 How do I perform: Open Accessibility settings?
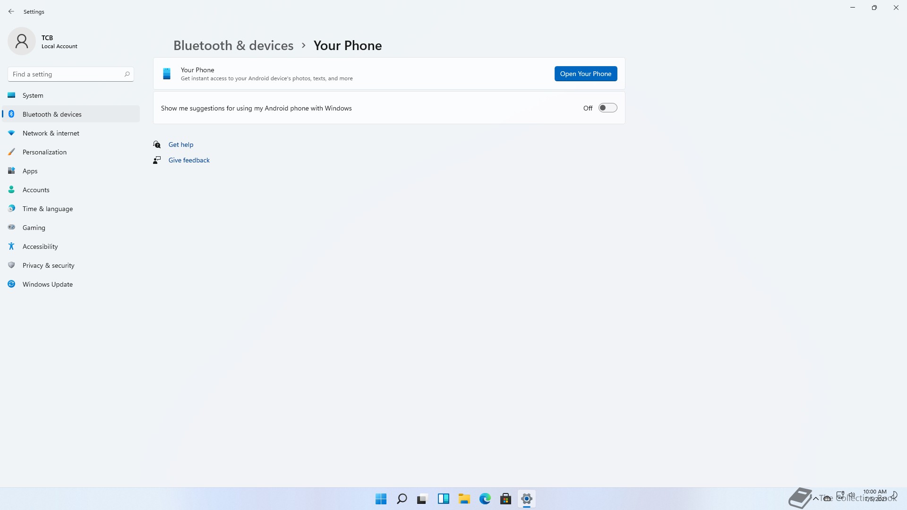[x=71, y=246]
